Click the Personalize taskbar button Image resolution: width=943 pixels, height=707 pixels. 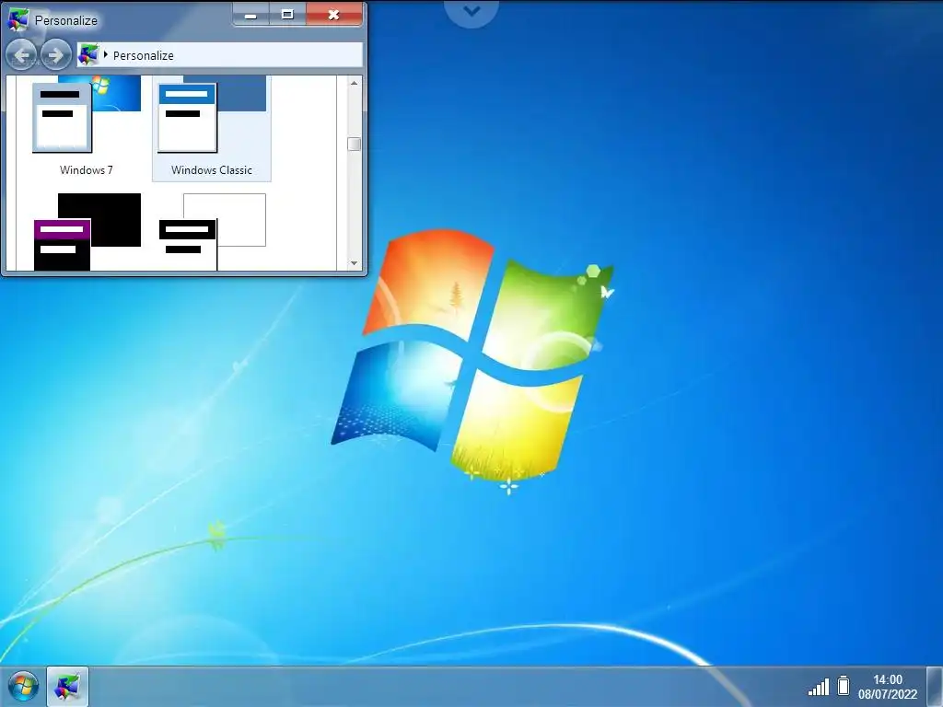click(67, 687)
